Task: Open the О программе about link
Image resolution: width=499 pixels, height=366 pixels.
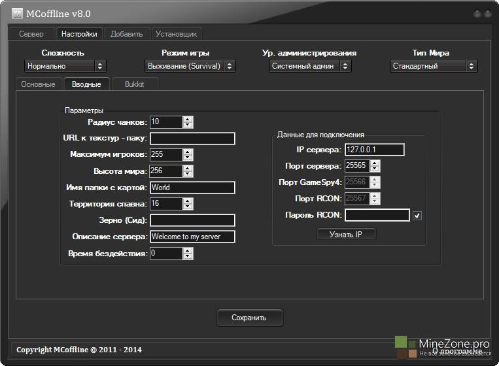Action: pyautogui.click(x=461, y=351)
